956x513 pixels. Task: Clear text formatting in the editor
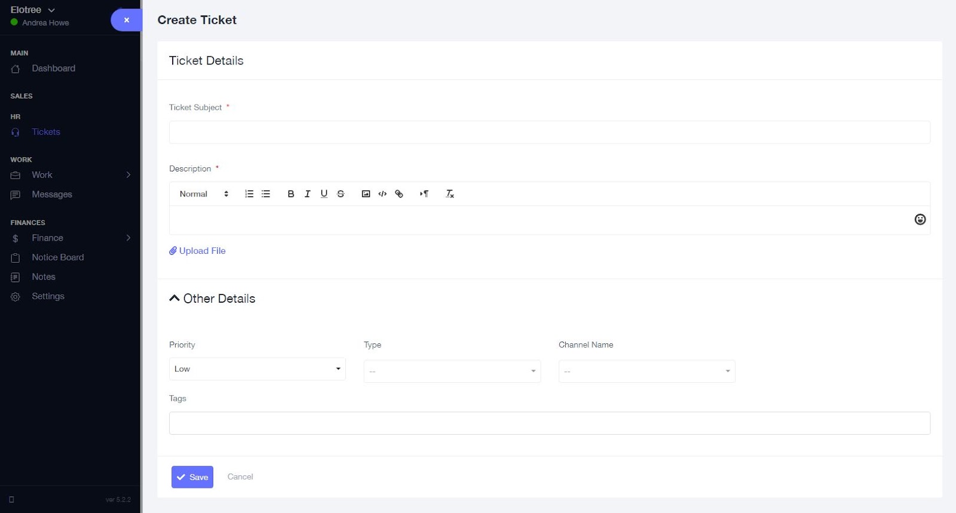click(x=450, y=194)
